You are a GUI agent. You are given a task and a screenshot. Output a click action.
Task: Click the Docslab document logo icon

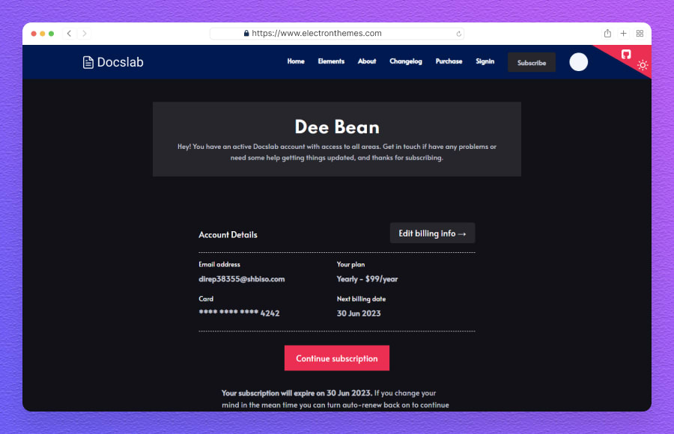tap(88, 63)
